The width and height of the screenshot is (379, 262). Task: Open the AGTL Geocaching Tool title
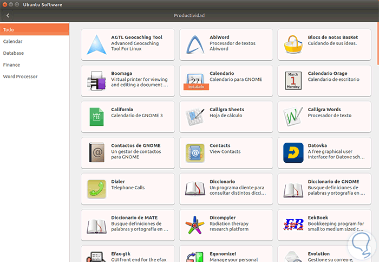click(x=136, y=37)
